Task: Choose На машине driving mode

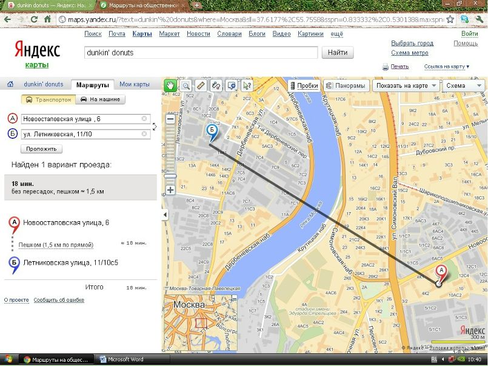Action: click(100, 99)
